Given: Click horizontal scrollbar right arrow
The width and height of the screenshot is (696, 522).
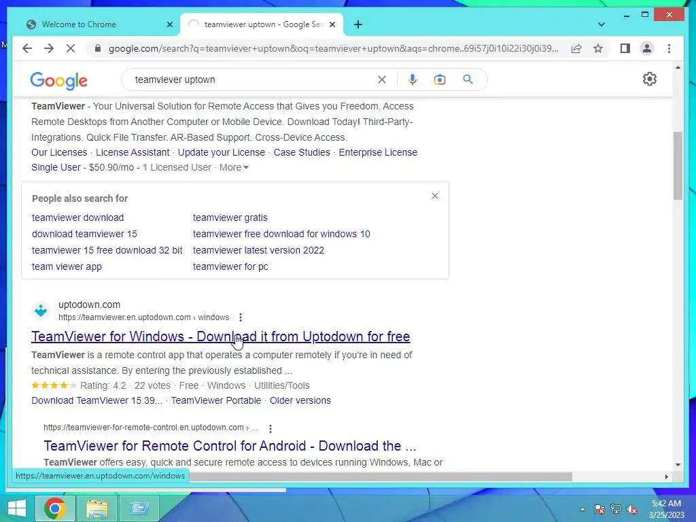Looking at the screenshot, I should pos(666,476).
